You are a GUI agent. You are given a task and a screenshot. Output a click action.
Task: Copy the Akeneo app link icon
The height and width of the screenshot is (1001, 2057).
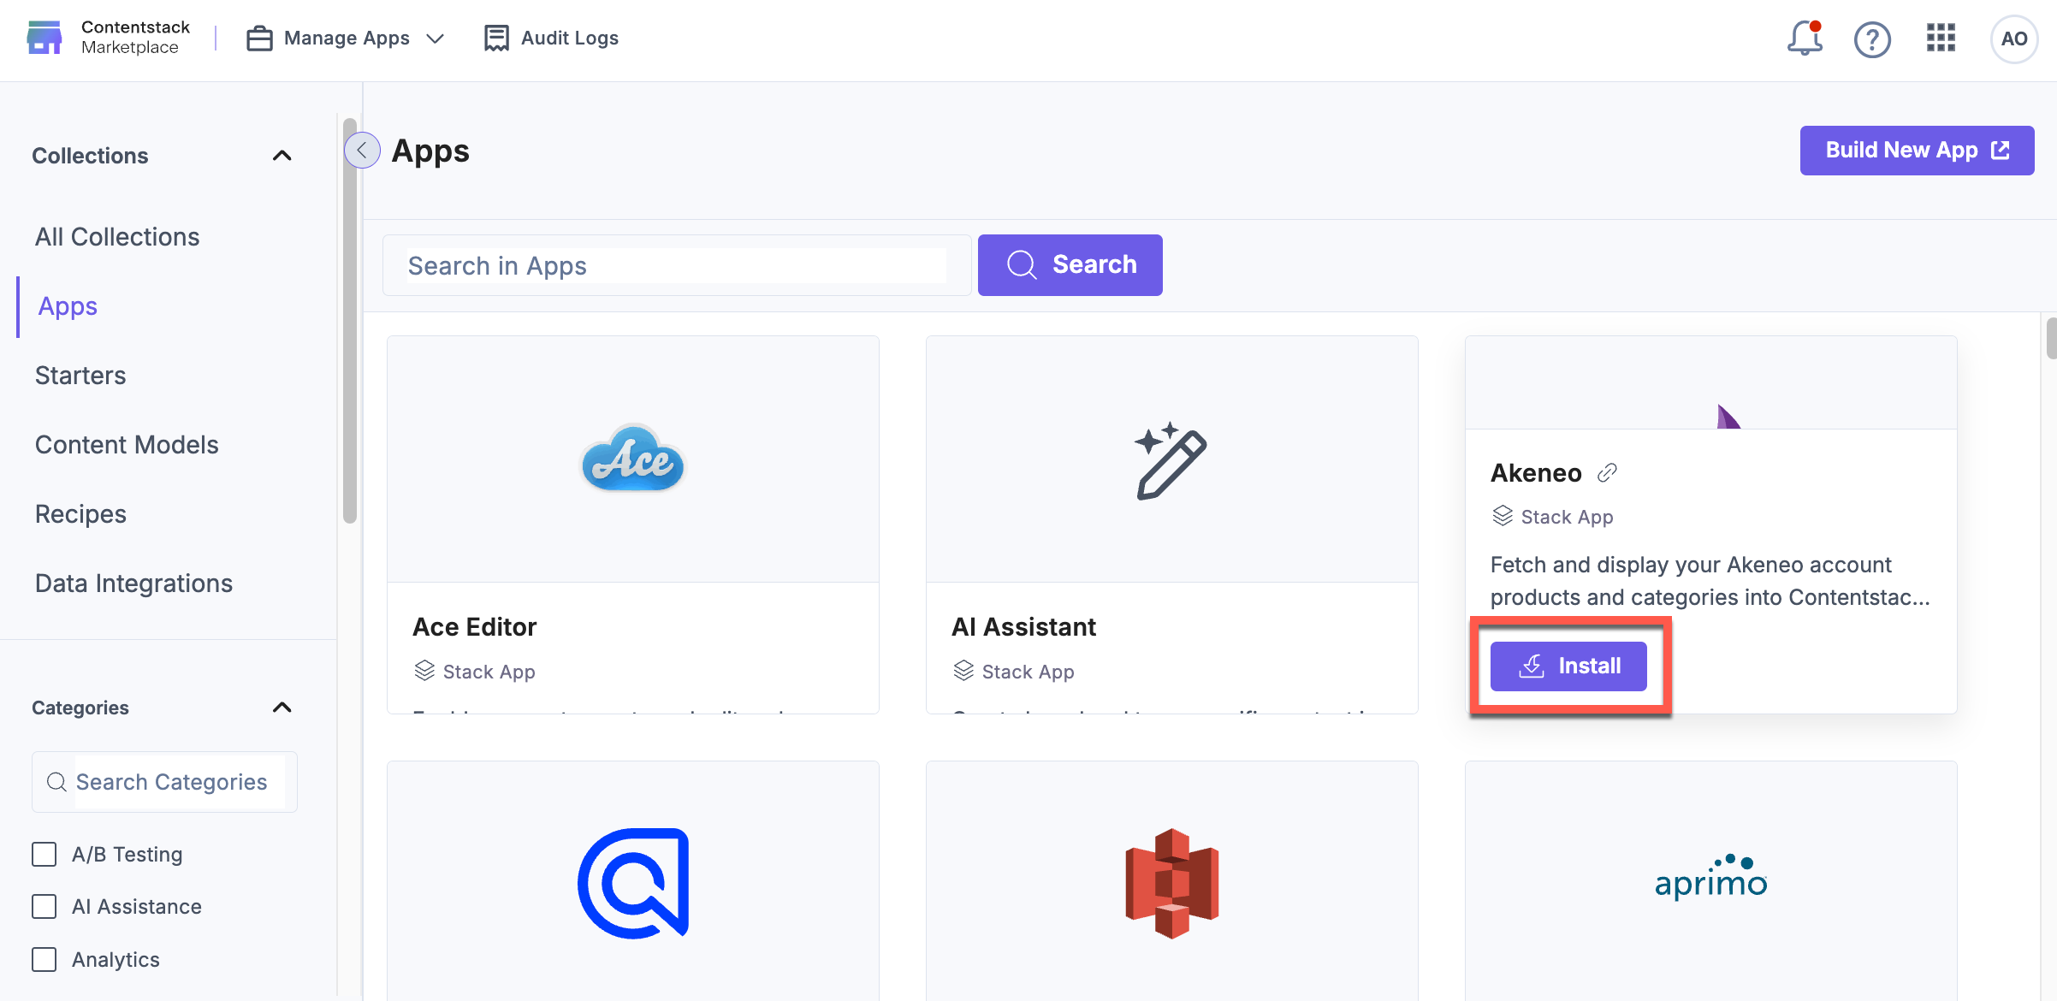click(x=1607, y=472)
